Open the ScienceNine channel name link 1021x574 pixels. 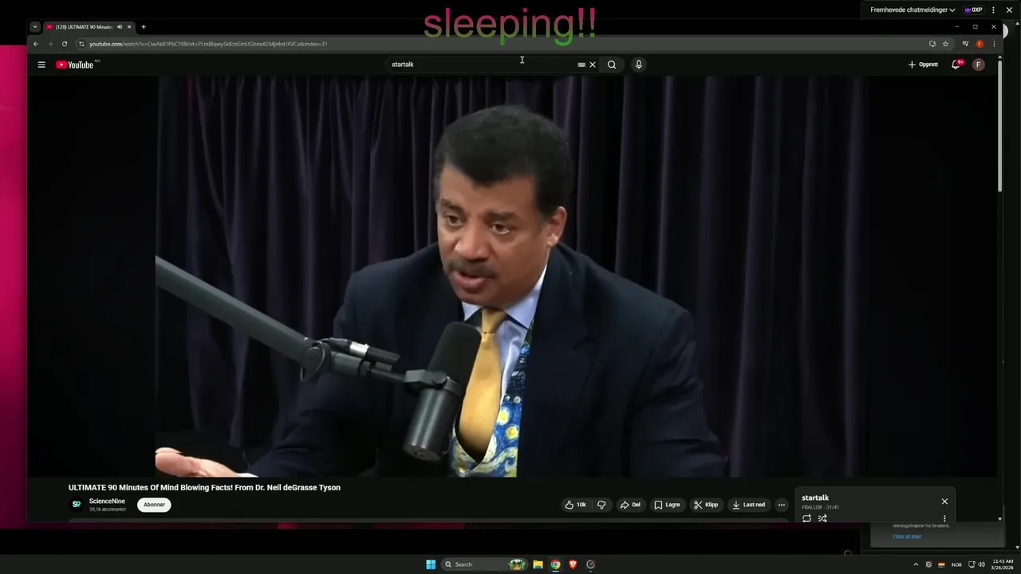click(107, 501)
